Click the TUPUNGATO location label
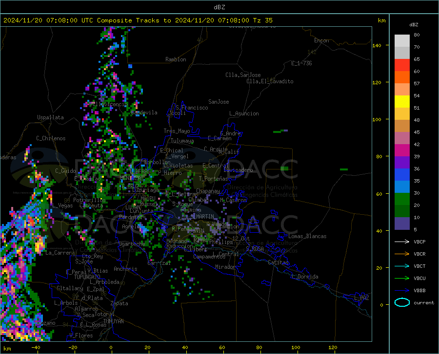This screenshot has height=354, width=439. pos(87,277)
